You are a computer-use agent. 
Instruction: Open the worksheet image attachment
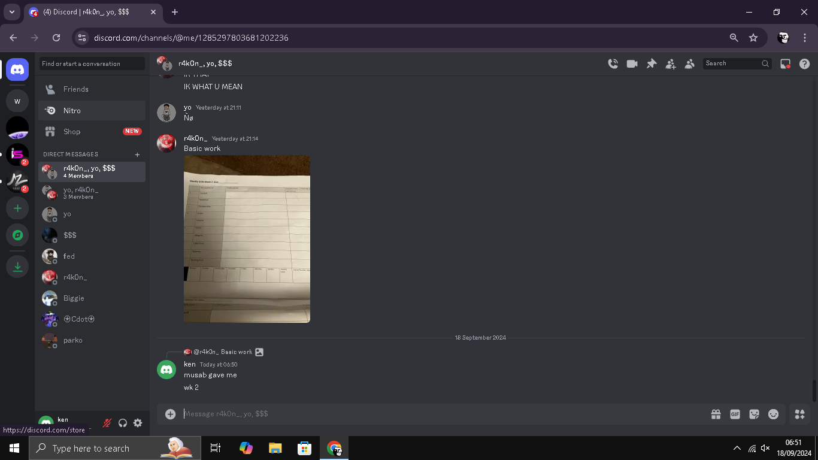[247, 239]
